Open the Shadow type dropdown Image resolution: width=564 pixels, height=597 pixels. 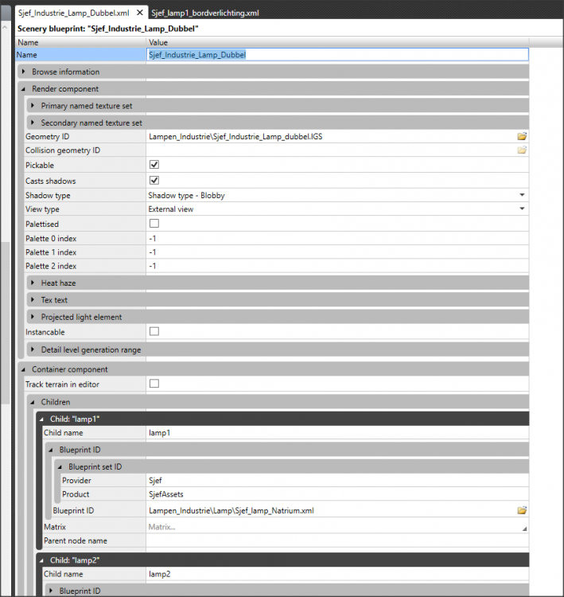coord(522,195)
